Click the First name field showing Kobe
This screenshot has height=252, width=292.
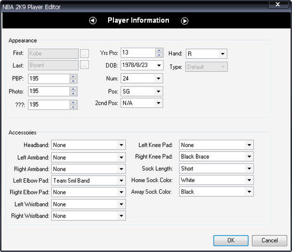point(53,53)
